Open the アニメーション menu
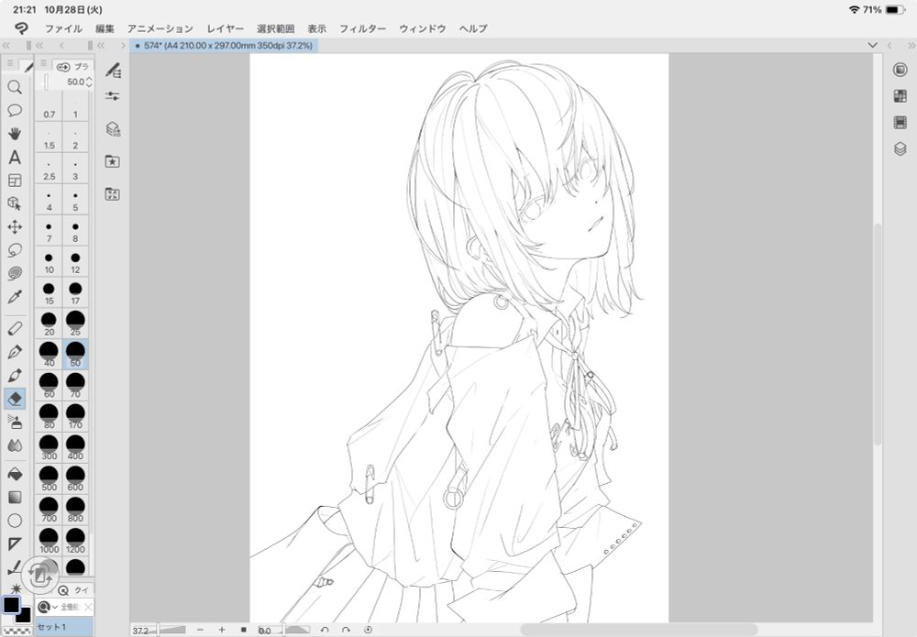The image size is (917, 637). (x=160, y=28)
